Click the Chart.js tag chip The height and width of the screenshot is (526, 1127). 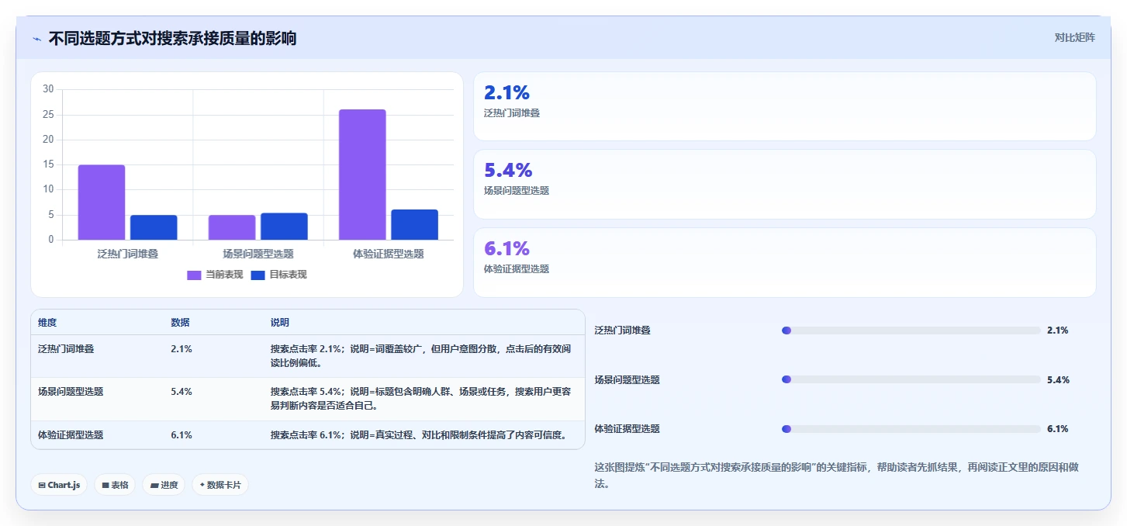coord(60,485)
